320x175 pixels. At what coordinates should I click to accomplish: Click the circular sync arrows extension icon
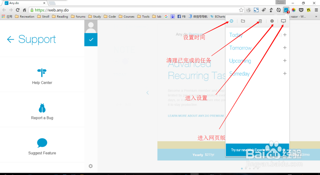click(x=279, y=10)
